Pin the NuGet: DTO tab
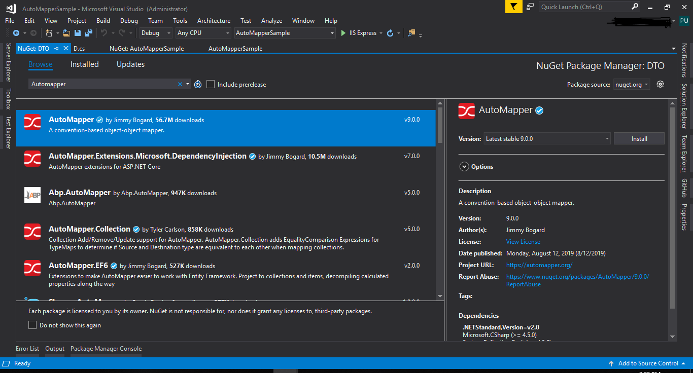This screenshot has height=373, width=693. point(57,49)
